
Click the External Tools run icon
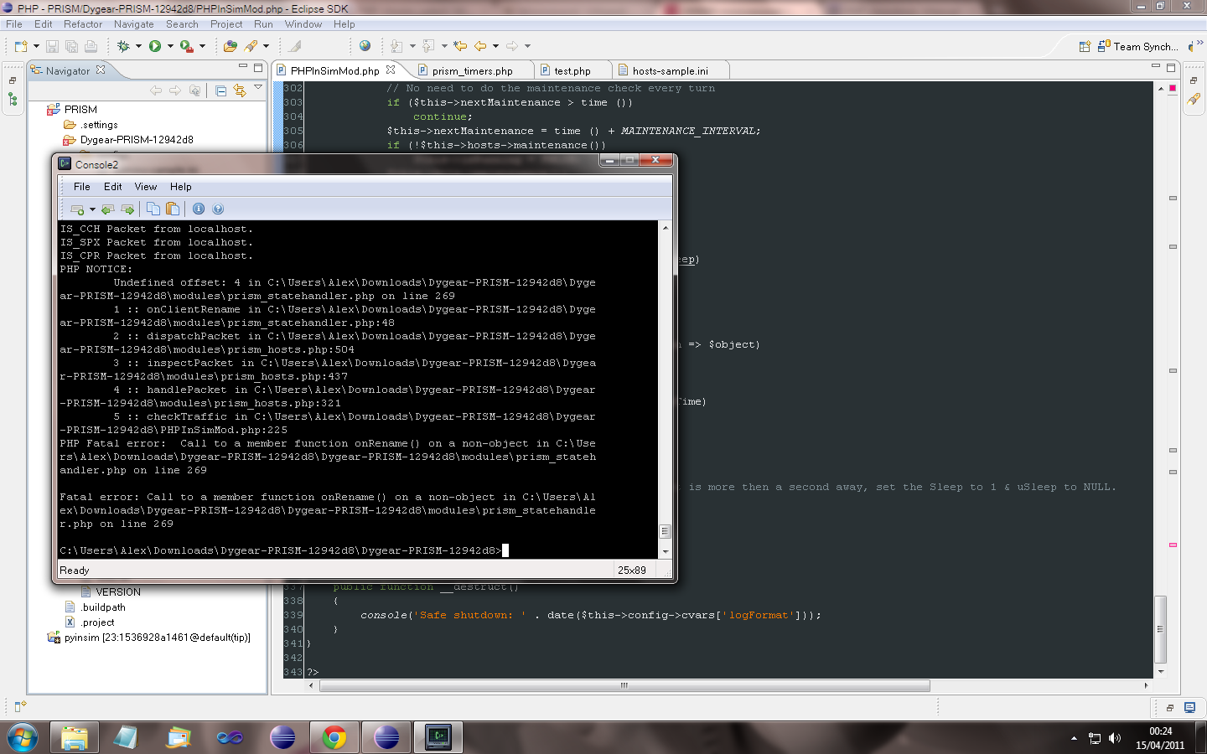186,46
